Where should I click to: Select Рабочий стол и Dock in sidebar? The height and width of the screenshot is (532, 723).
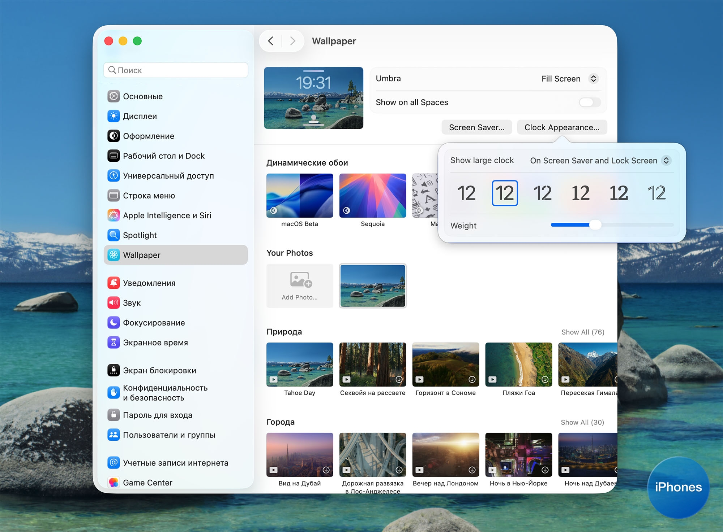163,156
